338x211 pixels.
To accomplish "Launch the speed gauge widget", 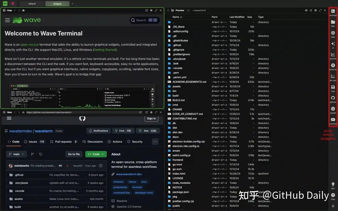I will tap(333, 110).
